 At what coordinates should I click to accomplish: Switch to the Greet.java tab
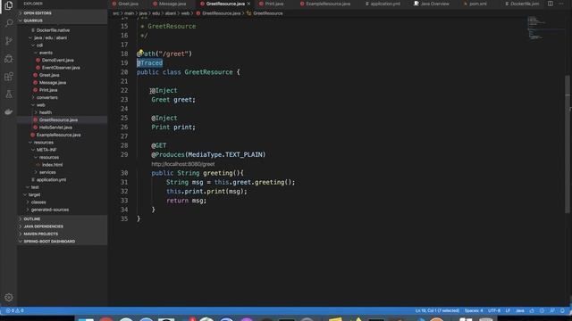click(128, 4)
